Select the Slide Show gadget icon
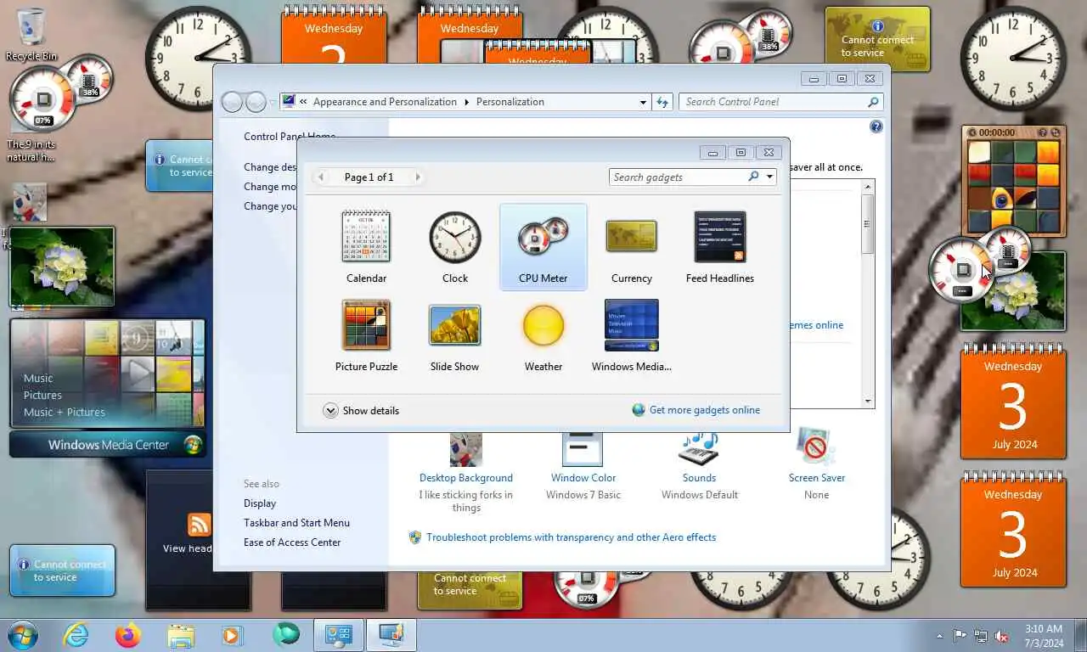Viewport: 1087px width, 652px height. 455,325
